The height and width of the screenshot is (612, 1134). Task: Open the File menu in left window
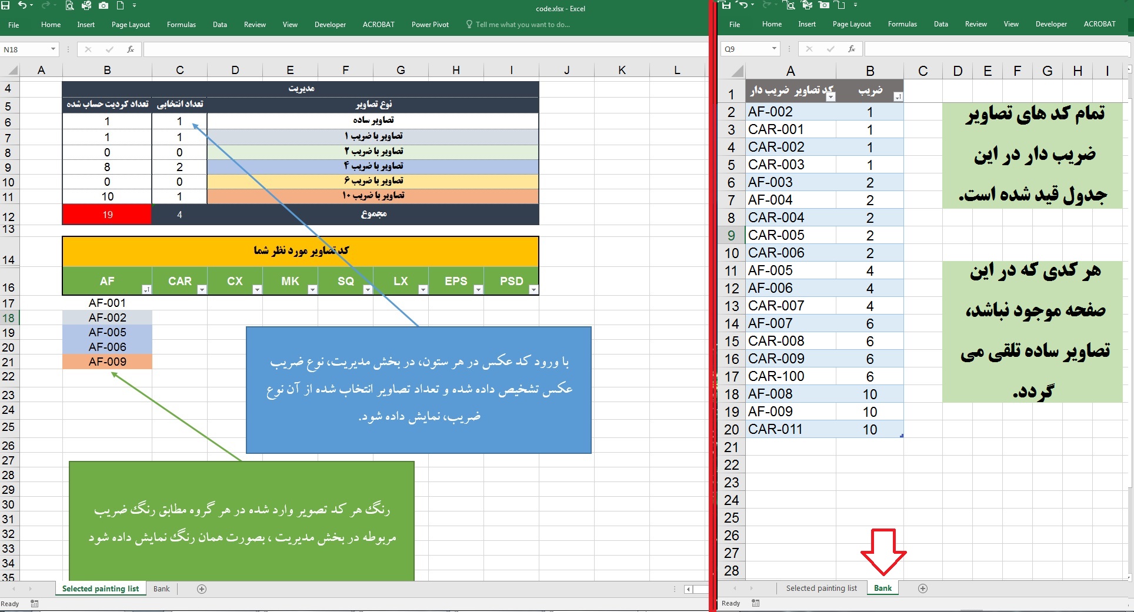pyautogui.click(x=14, y=25)
